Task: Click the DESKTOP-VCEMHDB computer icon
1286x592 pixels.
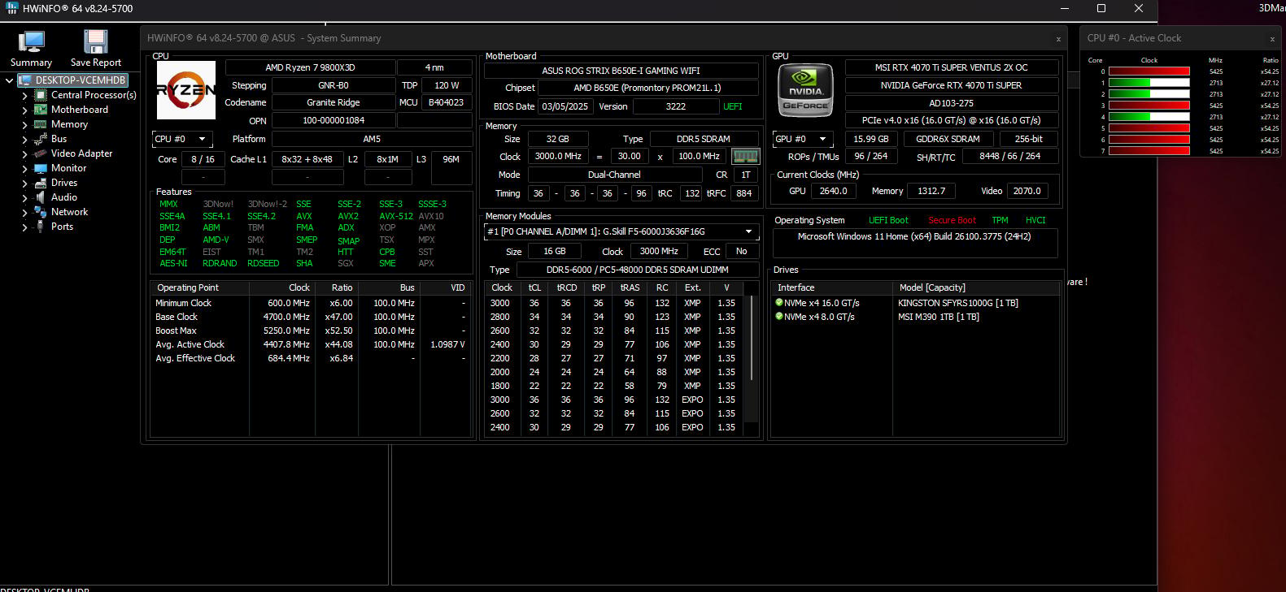Action: point(24,80)
